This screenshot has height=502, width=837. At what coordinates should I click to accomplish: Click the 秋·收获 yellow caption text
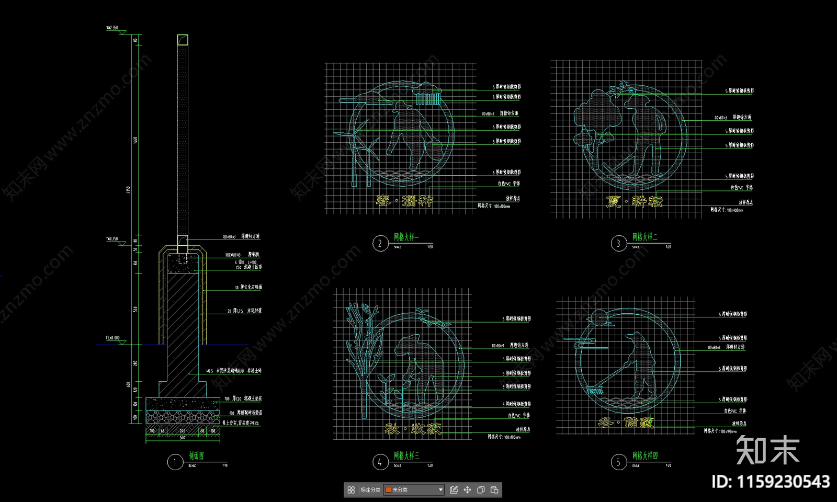click(x=413, y=429)
